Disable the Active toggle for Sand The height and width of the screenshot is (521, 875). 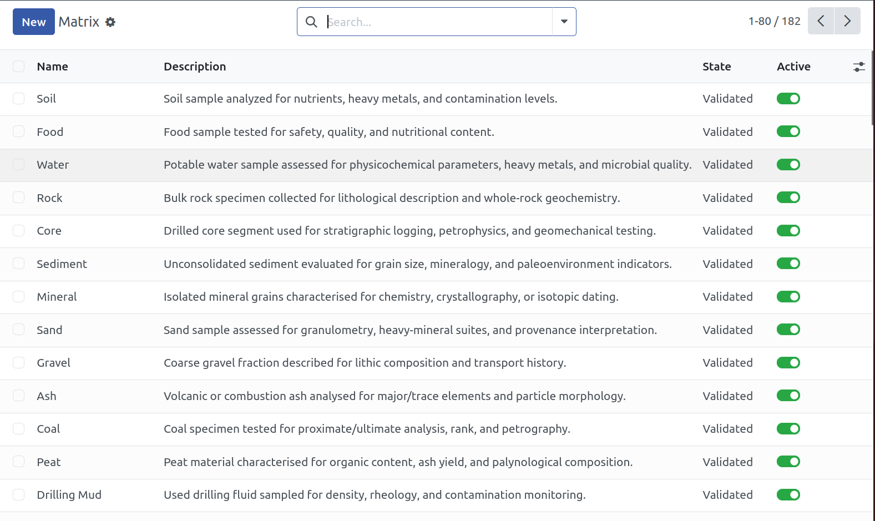click(x=788, y=330)
